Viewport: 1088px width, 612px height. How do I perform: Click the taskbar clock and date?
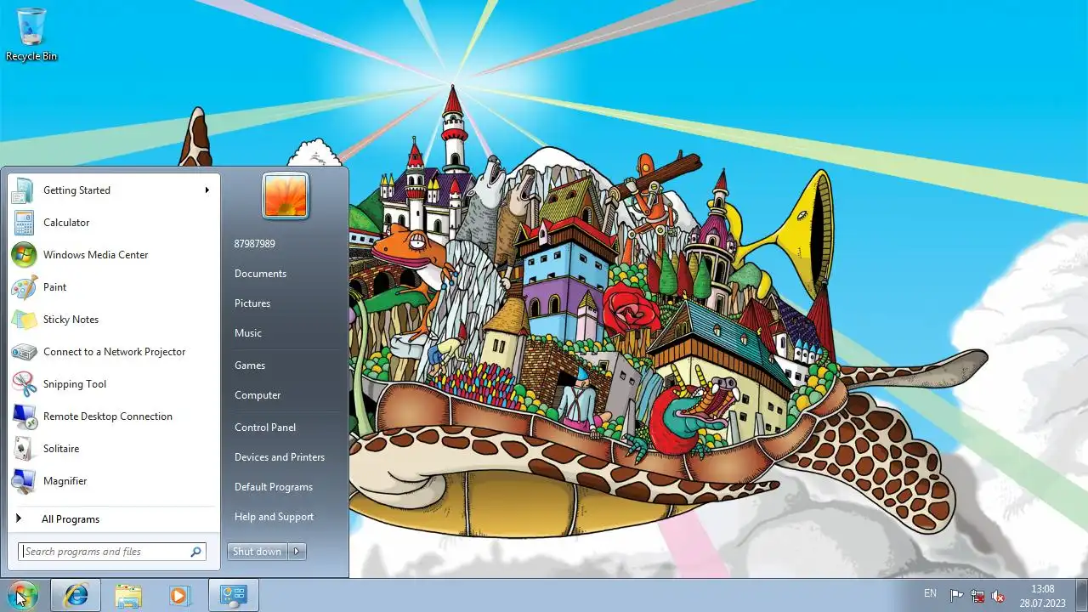click(1043, 596)
